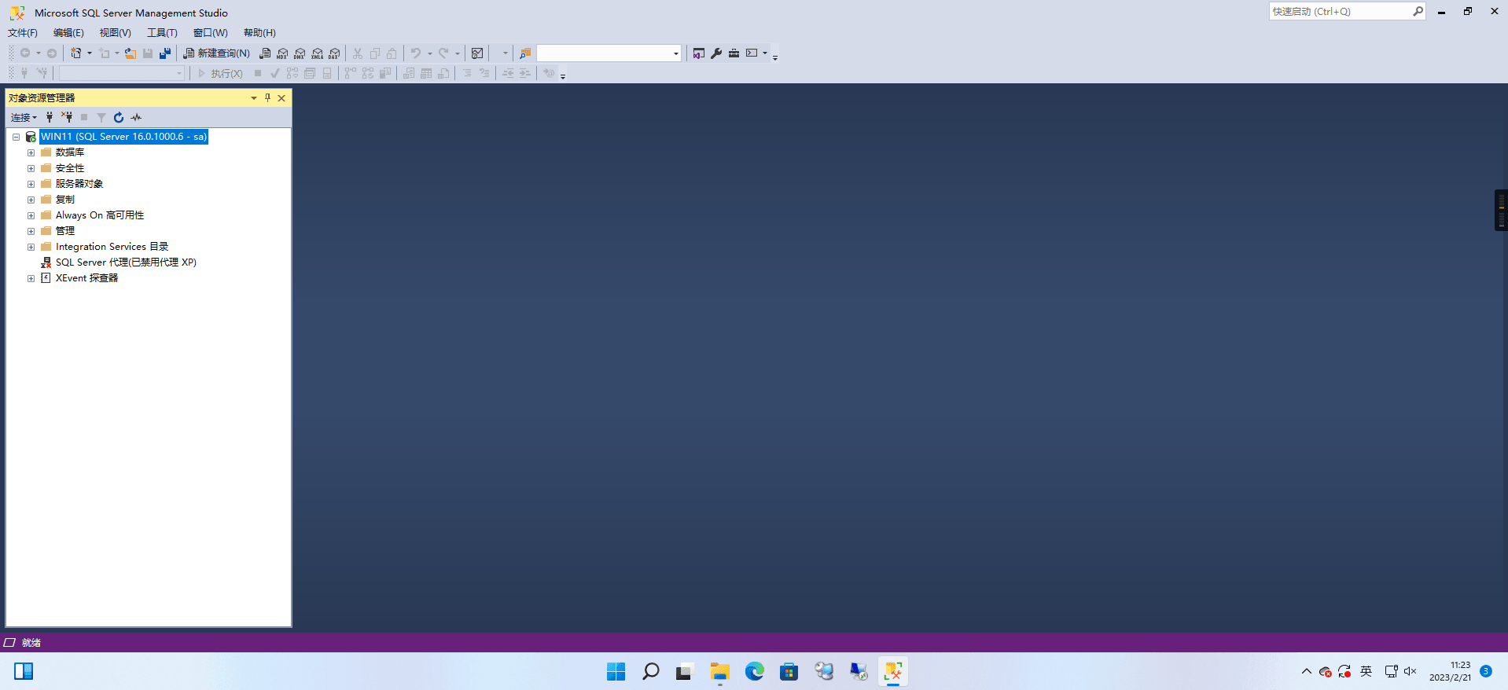Open the 文件(F) menu
This screenshot has height=690, width=1508.
pyautogui.click(x=23, y=33)
